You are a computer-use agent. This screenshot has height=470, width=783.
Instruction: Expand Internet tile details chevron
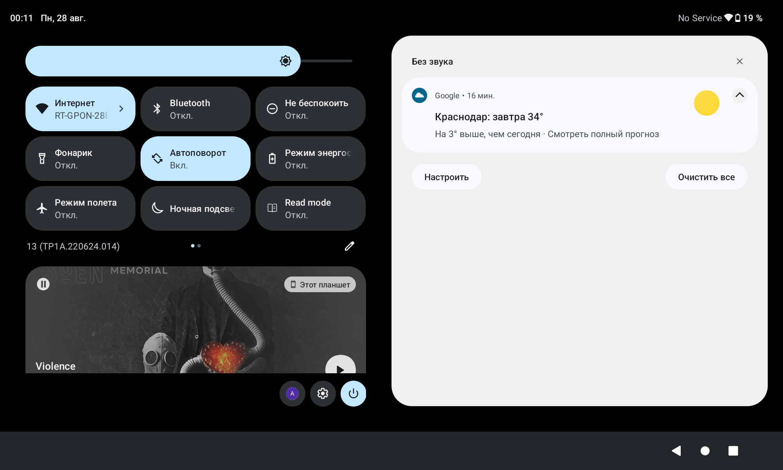(x=121, y=109)
